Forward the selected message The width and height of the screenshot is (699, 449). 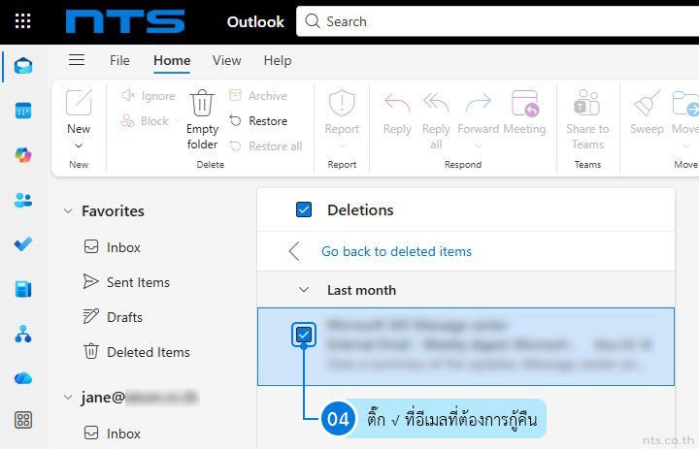[479, 112]
